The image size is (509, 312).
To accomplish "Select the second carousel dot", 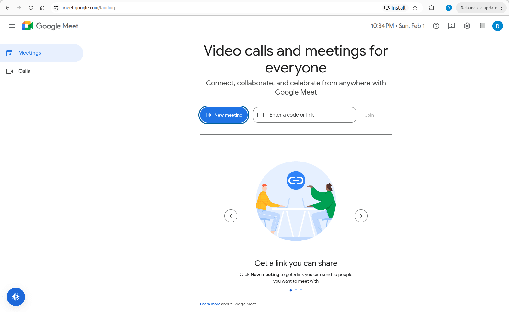I will 296,290.
